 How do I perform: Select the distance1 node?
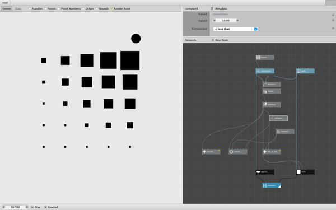coord(272,85)
